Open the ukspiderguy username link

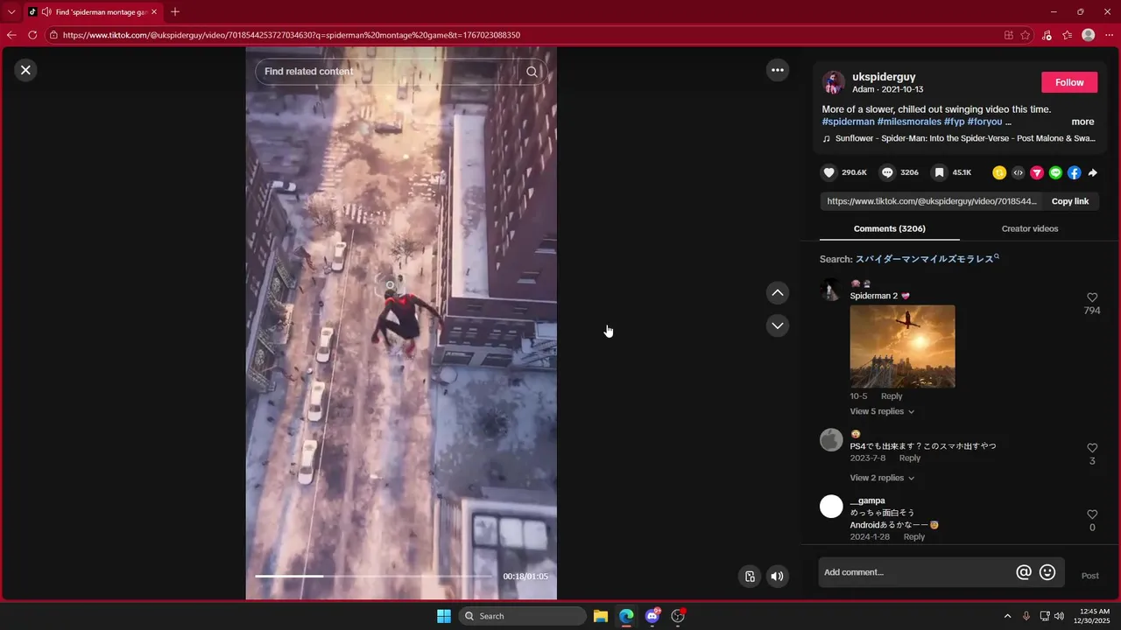[884, 77]
